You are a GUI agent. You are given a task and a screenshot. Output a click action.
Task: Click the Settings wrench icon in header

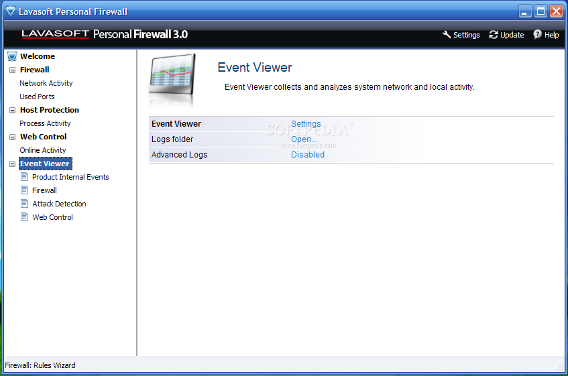tap(447, 34)
